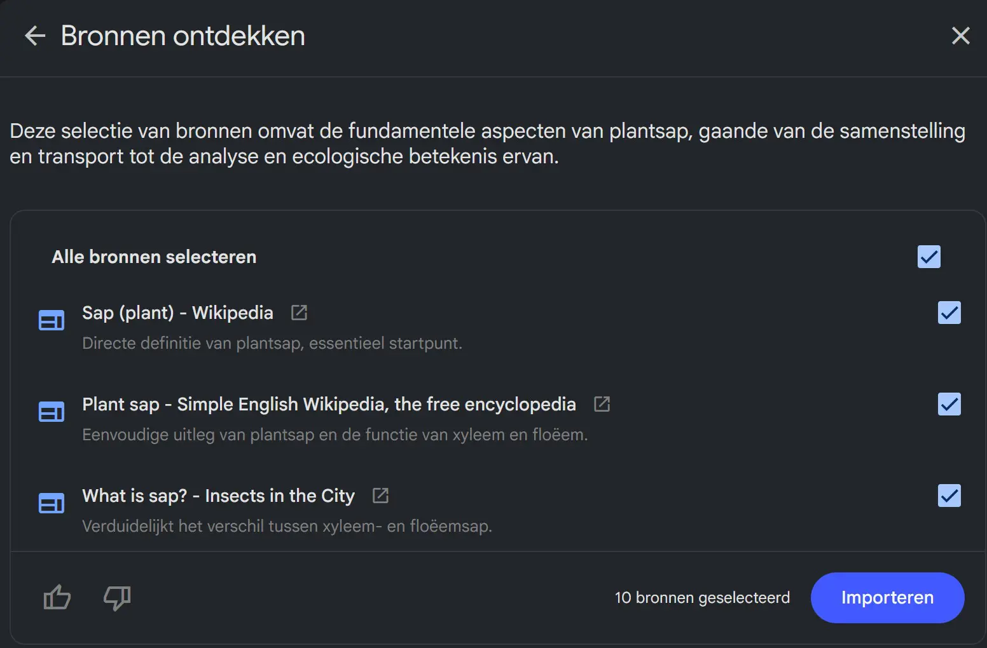Click the thumbs down feedback icon

point(117,597)
